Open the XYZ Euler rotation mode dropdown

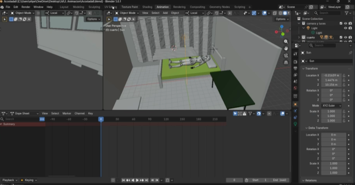pyautogui.click(x=331, y=105)
